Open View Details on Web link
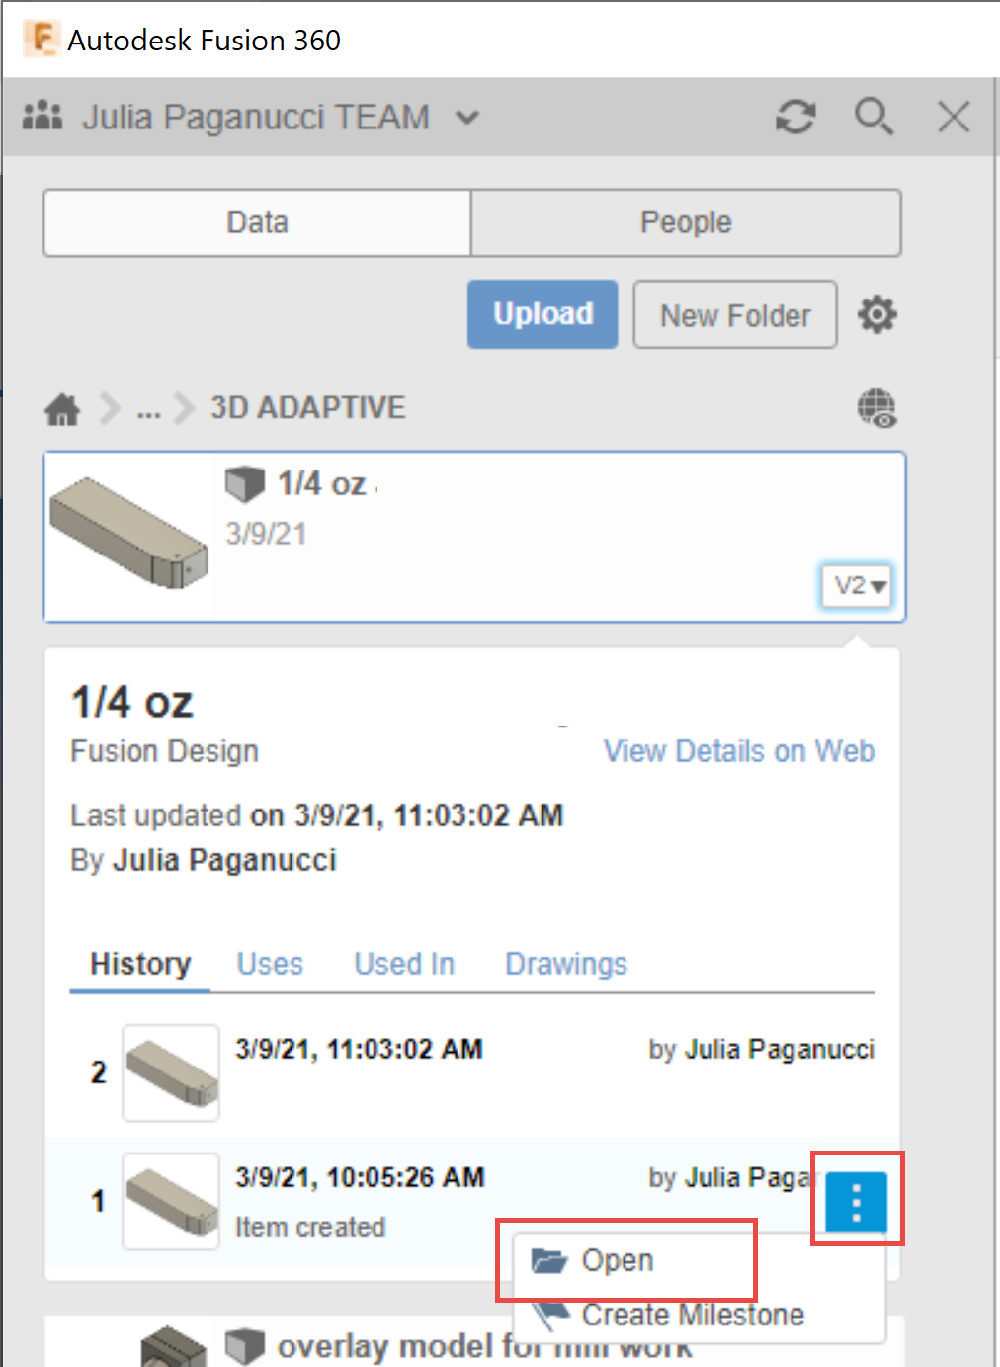The height and width of the screenshot is (1367, 1000). 739,751
